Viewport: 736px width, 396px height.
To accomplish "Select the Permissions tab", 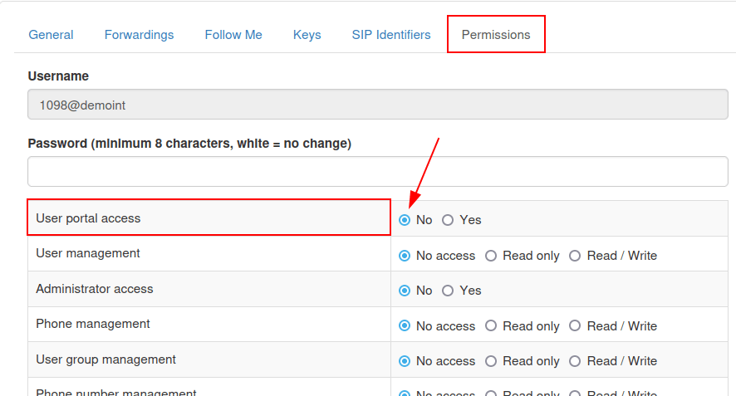I will (x=496, y=35).
